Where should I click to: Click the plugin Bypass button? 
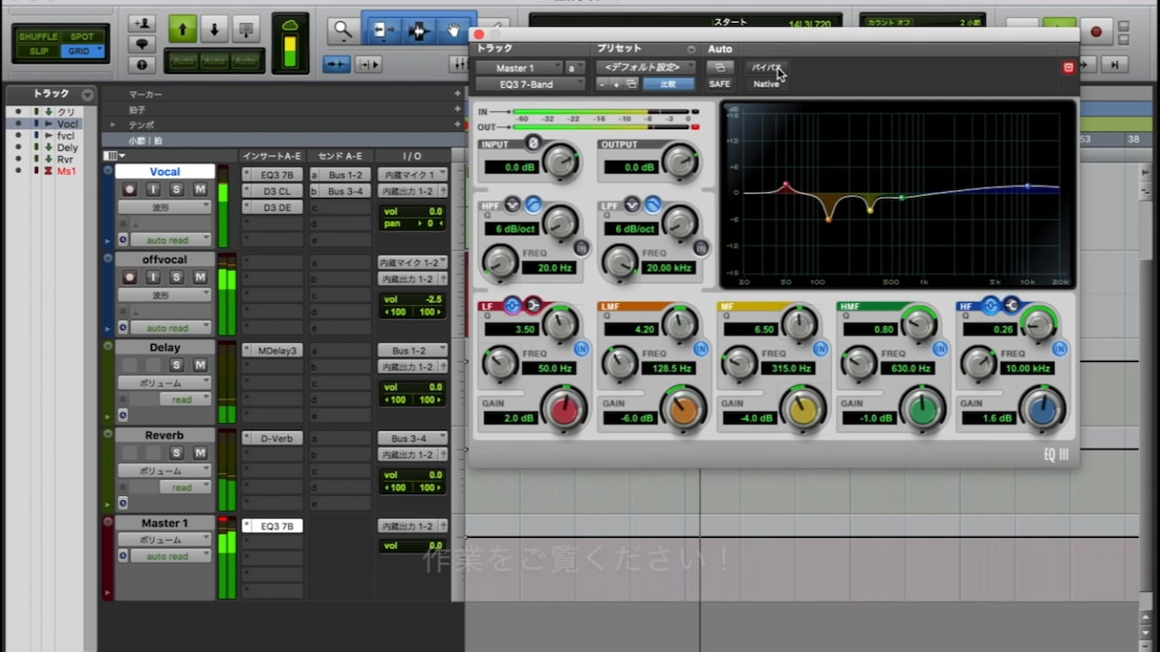click(766, 67)
